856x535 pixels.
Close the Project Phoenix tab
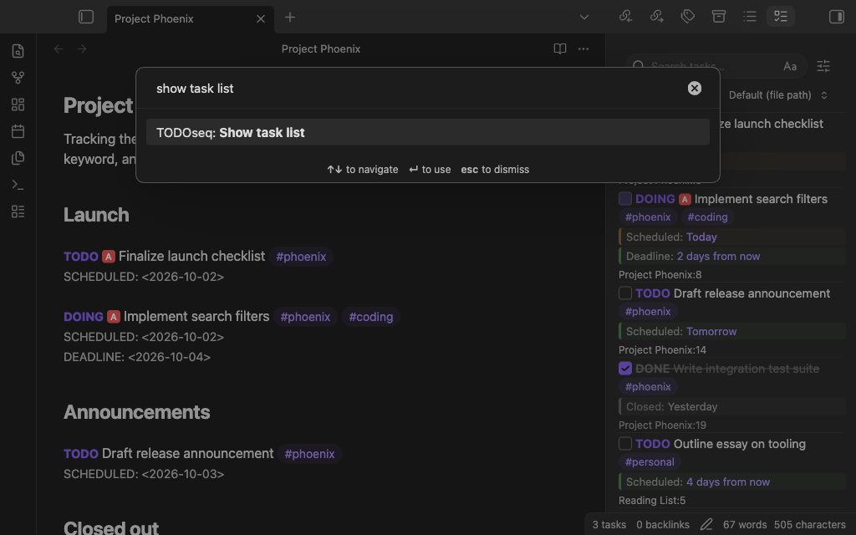(x=261, y=19)
